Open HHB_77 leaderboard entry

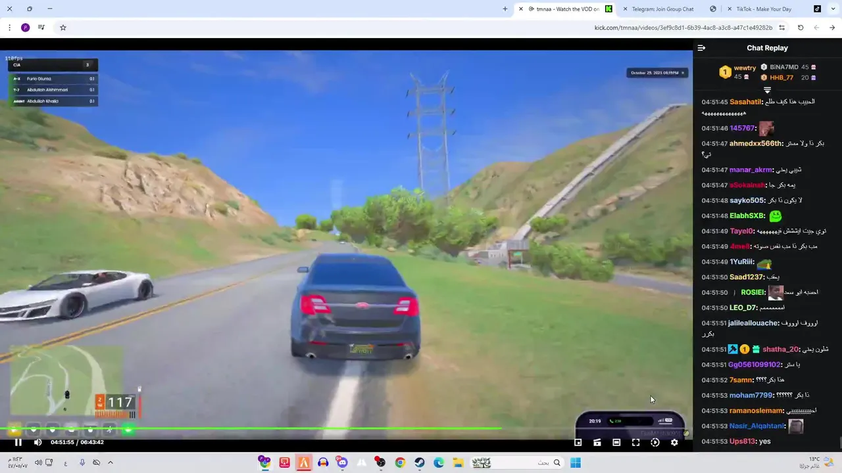(x=781, y=78)
